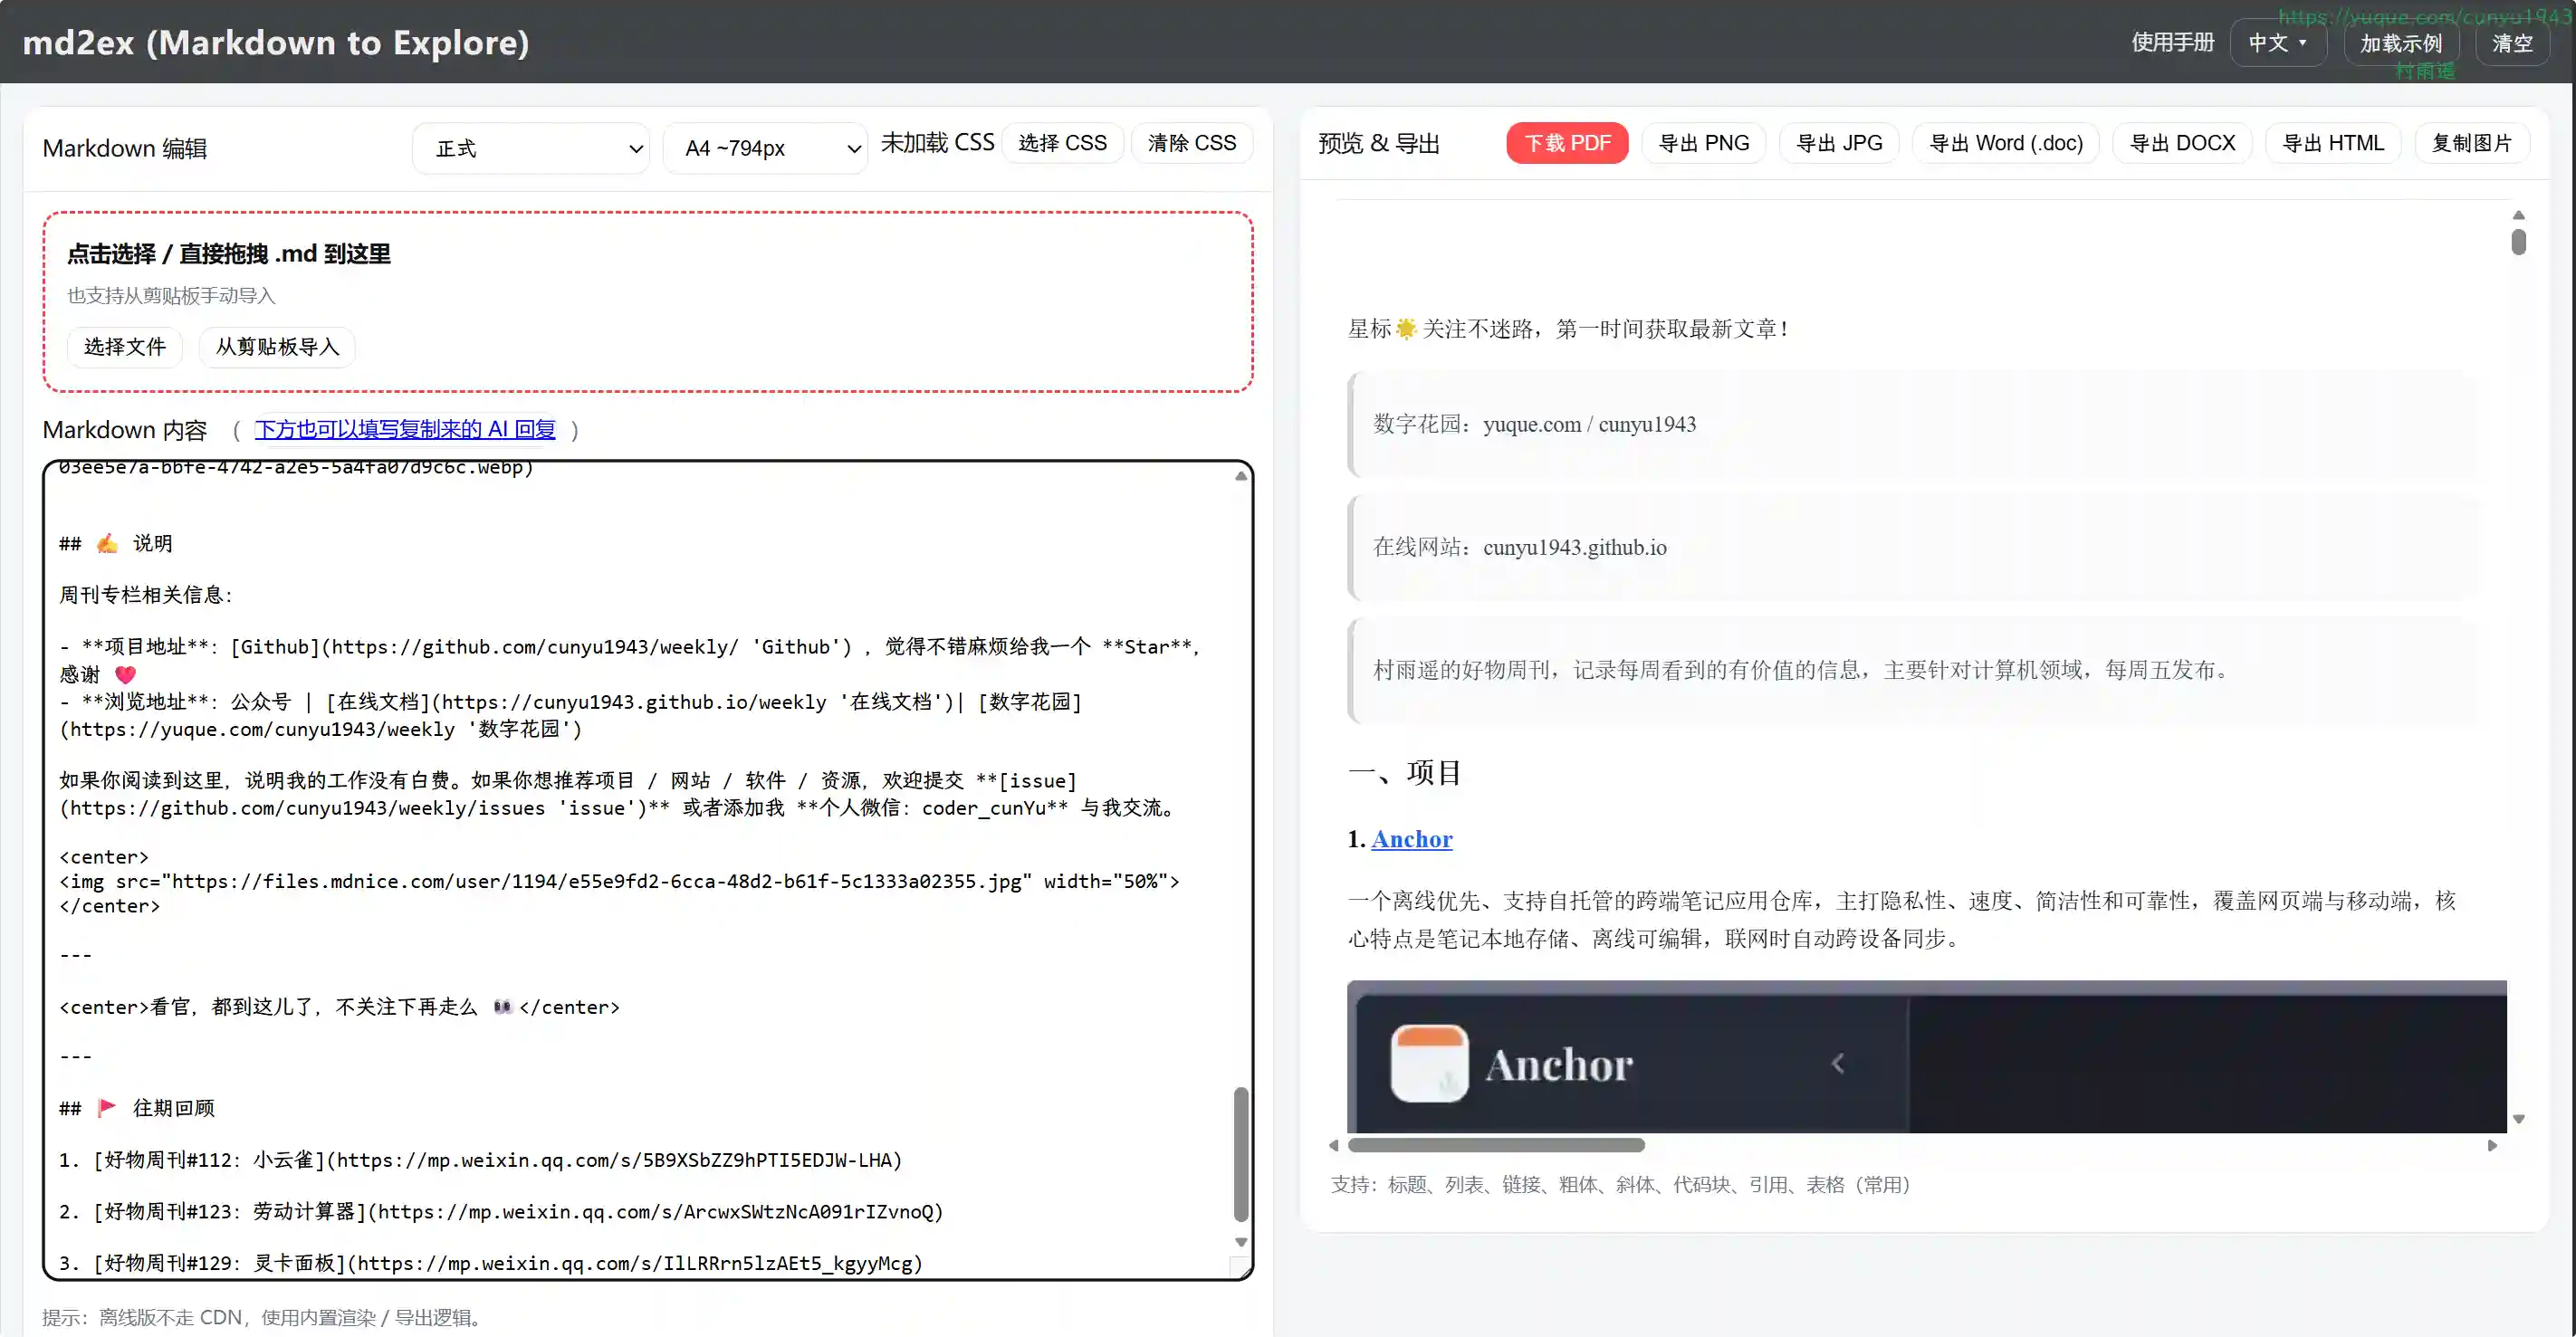Click editor textarea scroll-up arrow

pyautogui.click(x=1240, y=476)
